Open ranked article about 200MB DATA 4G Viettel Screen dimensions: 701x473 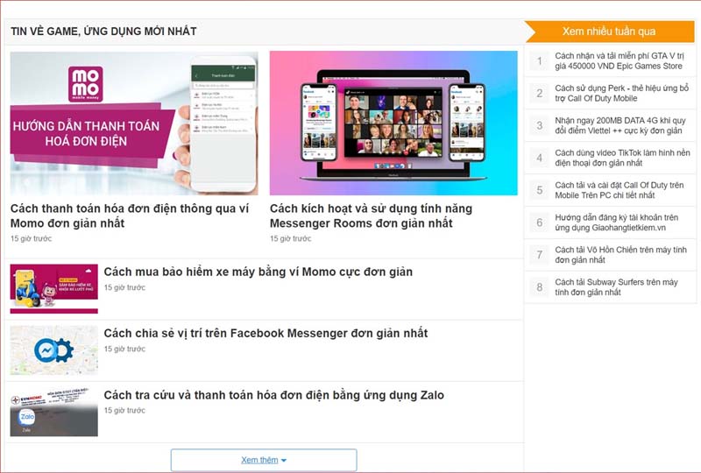coord(620,125)
